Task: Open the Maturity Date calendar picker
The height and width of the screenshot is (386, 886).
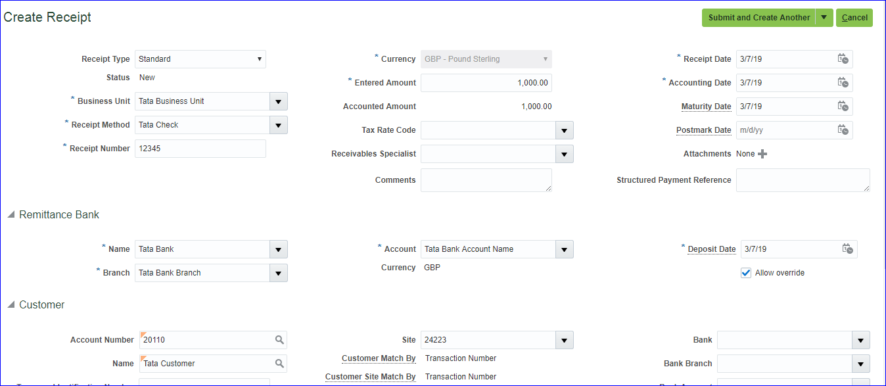Action: tap(843, 107)
